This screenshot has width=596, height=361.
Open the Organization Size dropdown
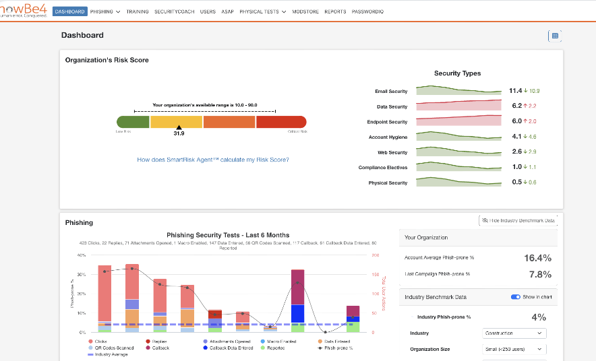pos(514,349)
